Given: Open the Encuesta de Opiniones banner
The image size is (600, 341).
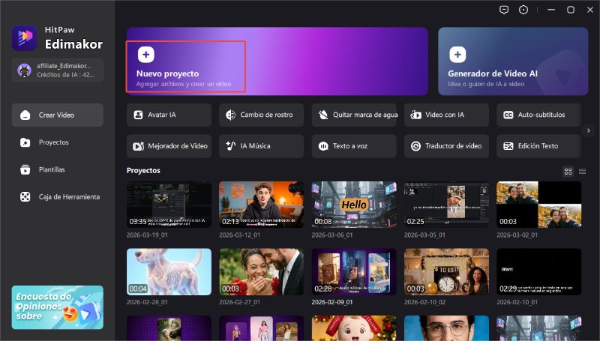Looking at the screenshot, I should [x=57, y=307].
